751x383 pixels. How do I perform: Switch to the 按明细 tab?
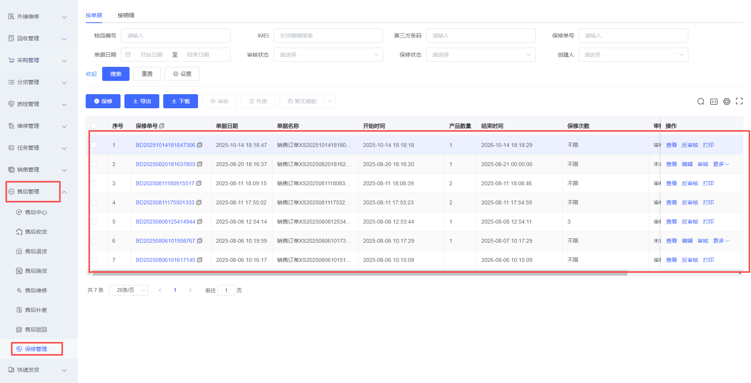(126, 15)
